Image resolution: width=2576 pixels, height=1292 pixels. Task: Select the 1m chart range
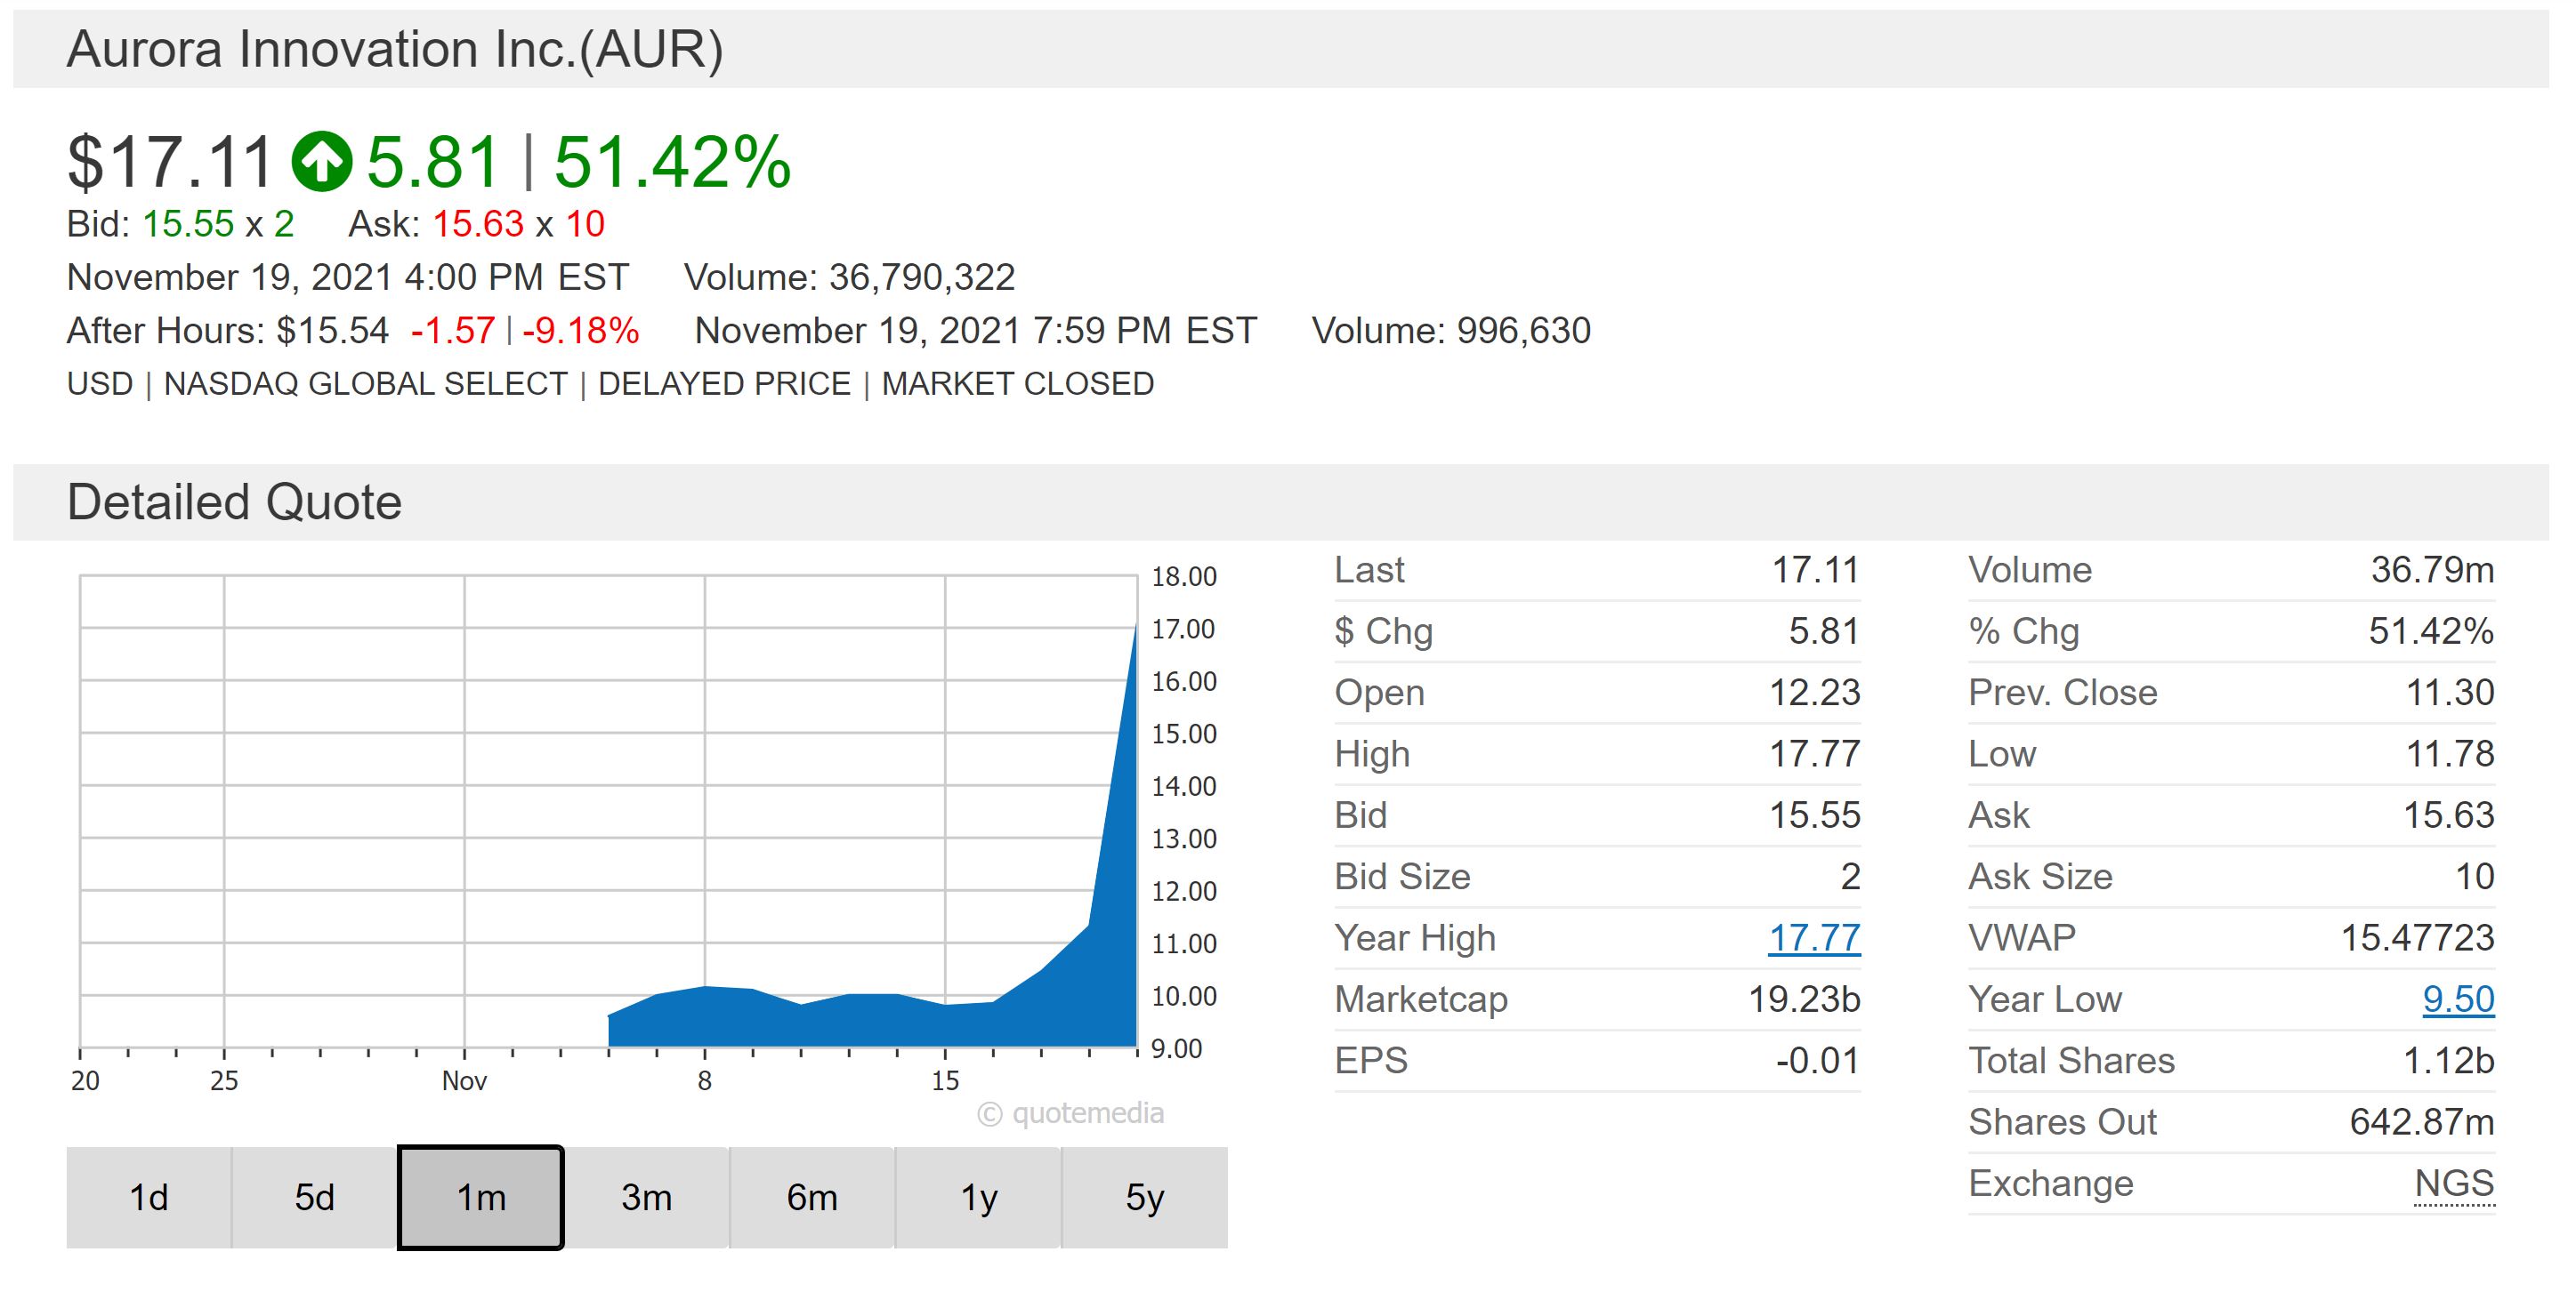tap(481, 1197)
